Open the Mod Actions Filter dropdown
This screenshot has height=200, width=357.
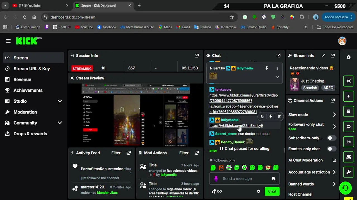[184, 153]
